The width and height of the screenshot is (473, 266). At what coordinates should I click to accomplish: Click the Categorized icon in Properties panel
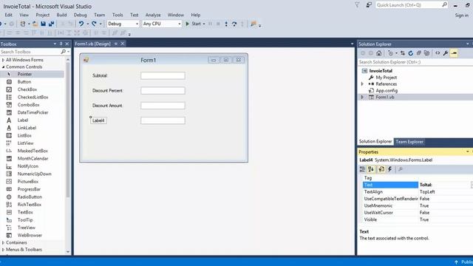pos(363,169)
